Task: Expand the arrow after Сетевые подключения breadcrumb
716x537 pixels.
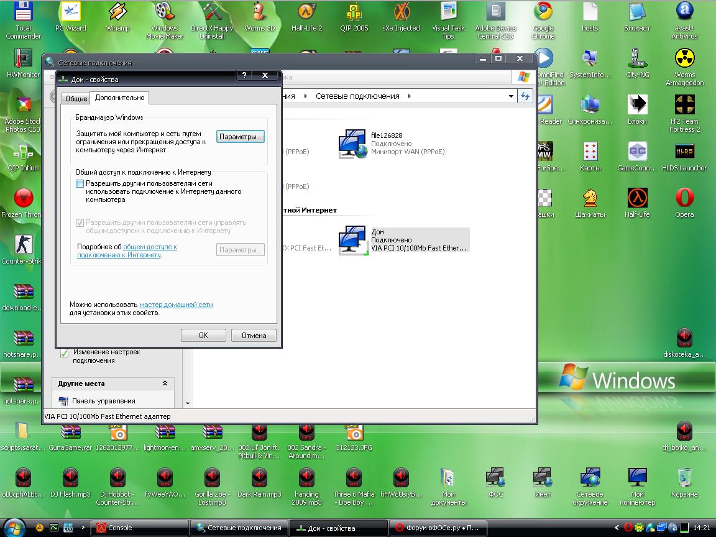Action: tap(409, 96)
